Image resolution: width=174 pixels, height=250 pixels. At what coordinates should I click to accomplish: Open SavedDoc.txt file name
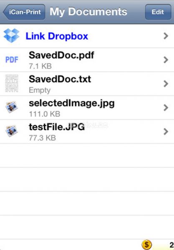tap(60, 79)
